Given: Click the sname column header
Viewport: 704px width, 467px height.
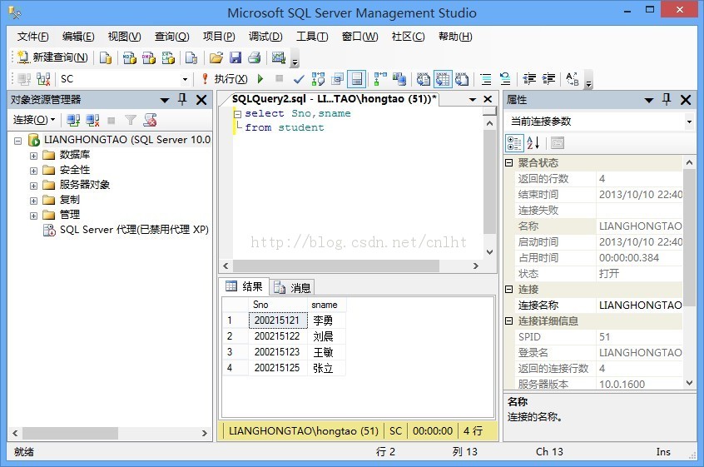Looking at the screenshot, I should point(326,305).
